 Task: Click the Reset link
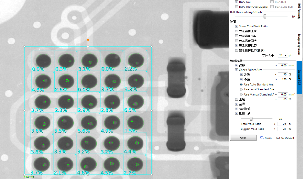[x=268, y=138]
